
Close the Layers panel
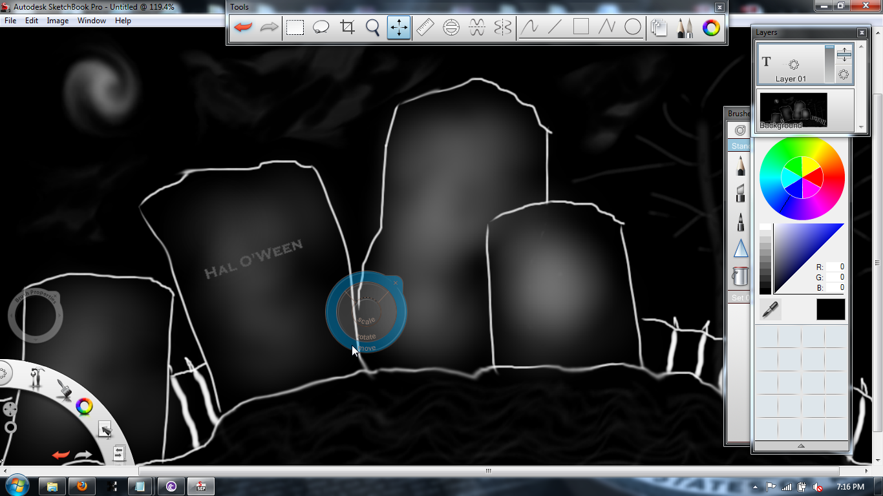862,32
